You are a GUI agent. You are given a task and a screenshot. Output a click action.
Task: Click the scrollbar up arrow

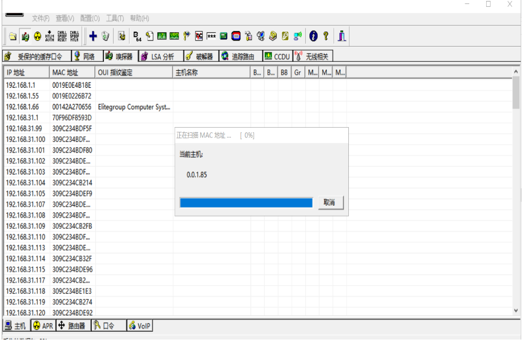pyautogui.click(x=516, y=71)
